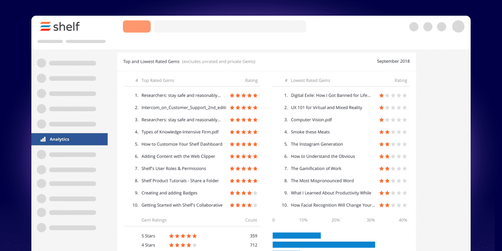The width and height of the screenshot is (502, 251).
Task: Open 'Smoke these Meats' gem
Action: (310, 132)
